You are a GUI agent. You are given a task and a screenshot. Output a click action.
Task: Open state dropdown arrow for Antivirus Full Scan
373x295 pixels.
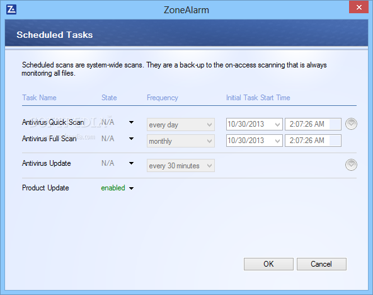[131, 139]
